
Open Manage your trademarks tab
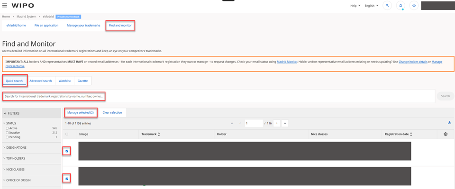83,26
